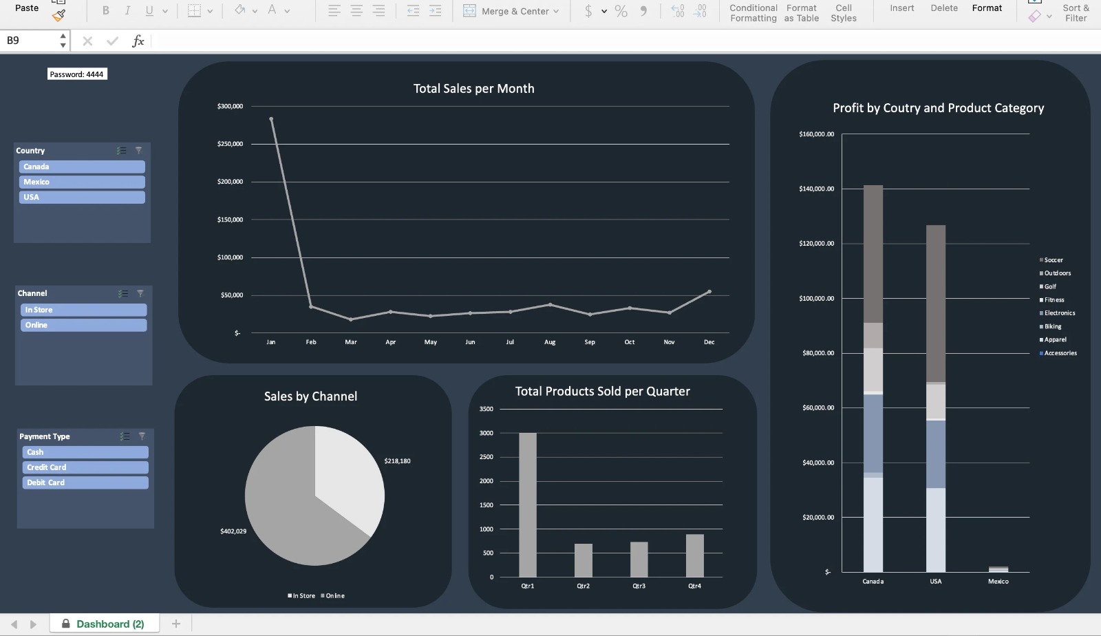Click the insert function fx icon
1101x636 pixels.
(138, 41)
